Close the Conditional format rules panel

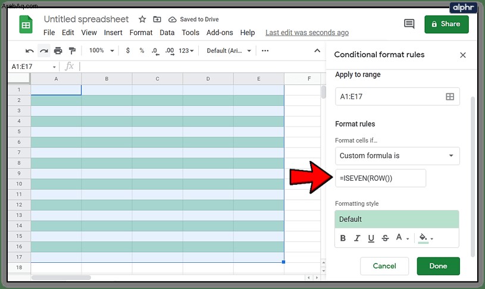pyautogui.click(x=463, y=55)
